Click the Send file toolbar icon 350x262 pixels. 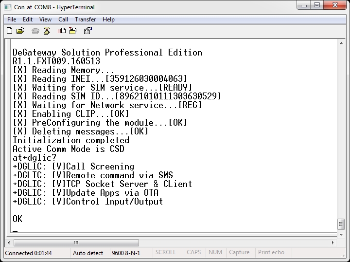[x=62, y=31]
